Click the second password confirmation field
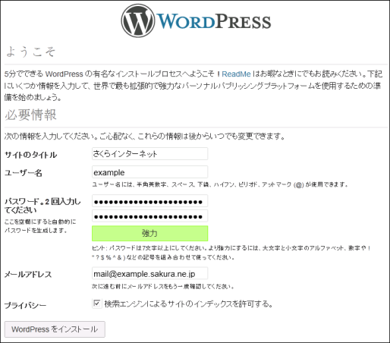Viewport: 390px width, 343px height. (149, 216)
